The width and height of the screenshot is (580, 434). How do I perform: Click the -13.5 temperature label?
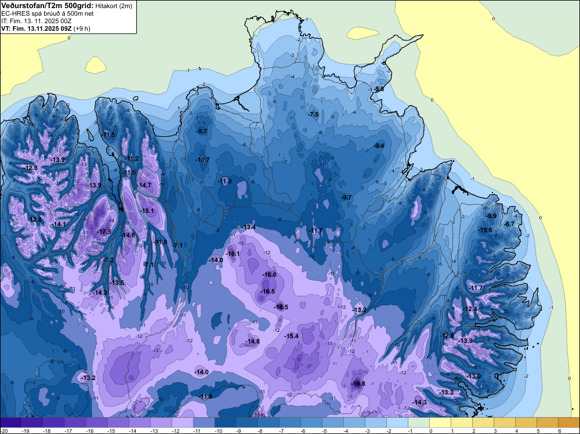(x=117, y=283)
